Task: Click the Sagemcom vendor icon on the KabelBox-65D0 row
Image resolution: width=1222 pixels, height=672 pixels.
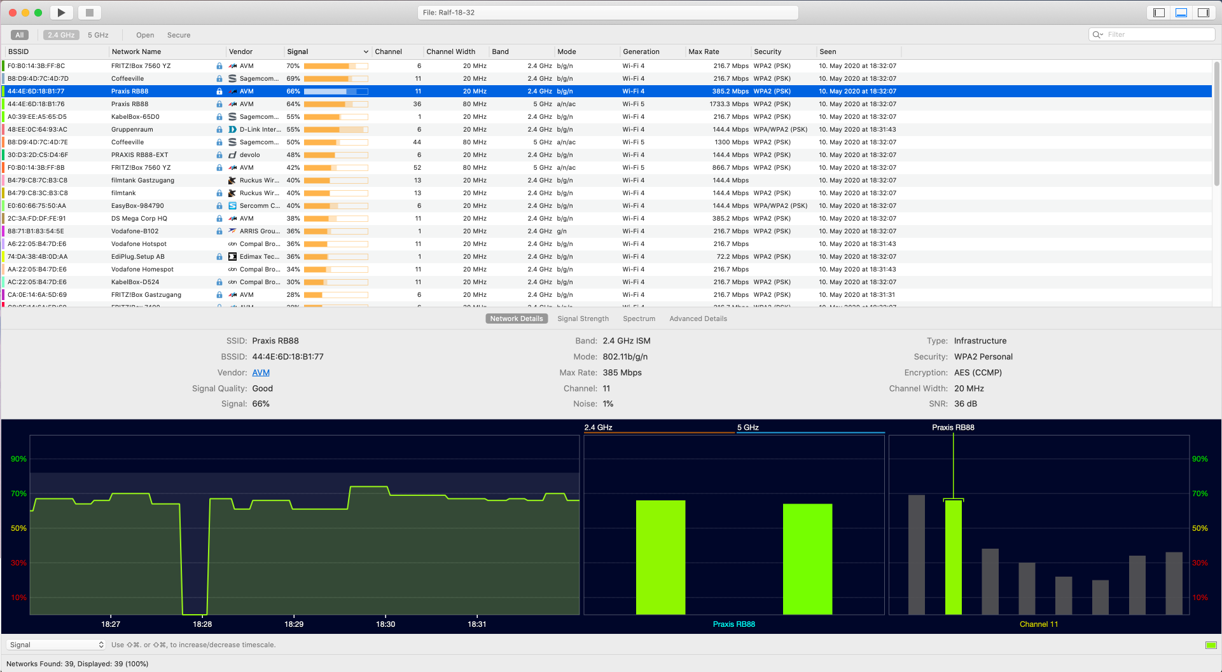Action: [233, 117]
